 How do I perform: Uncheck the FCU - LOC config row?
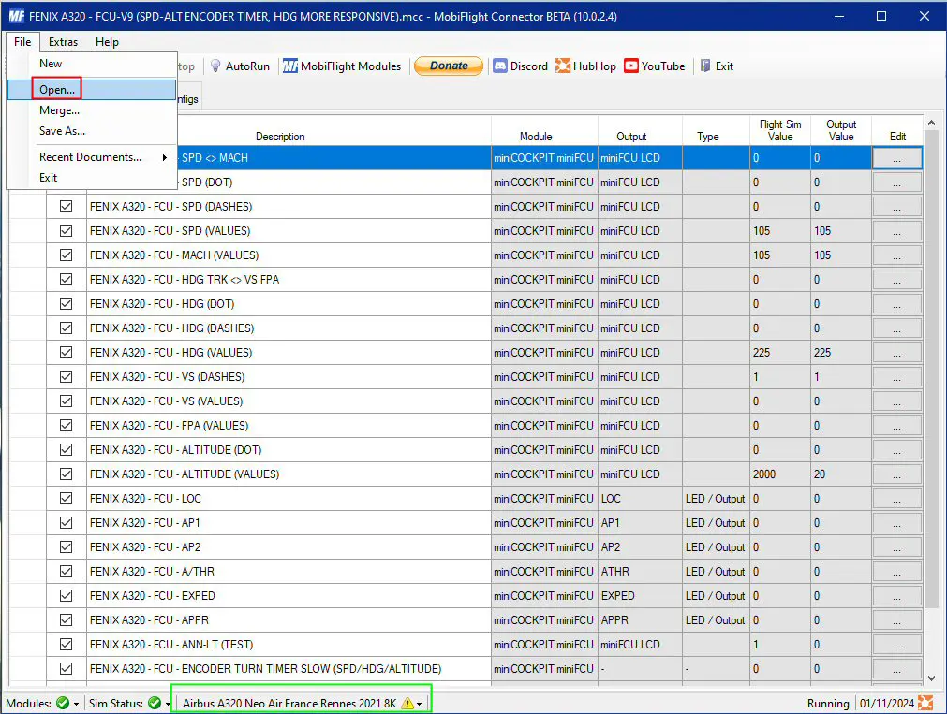point(66,499)
